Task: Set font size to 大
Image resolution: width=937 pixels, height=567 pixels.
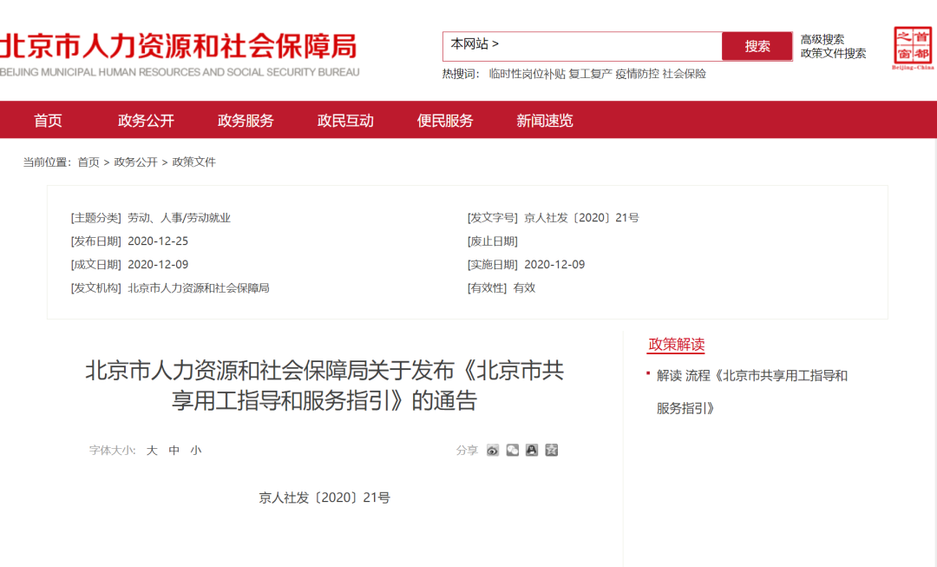Action: pos(152,451)
